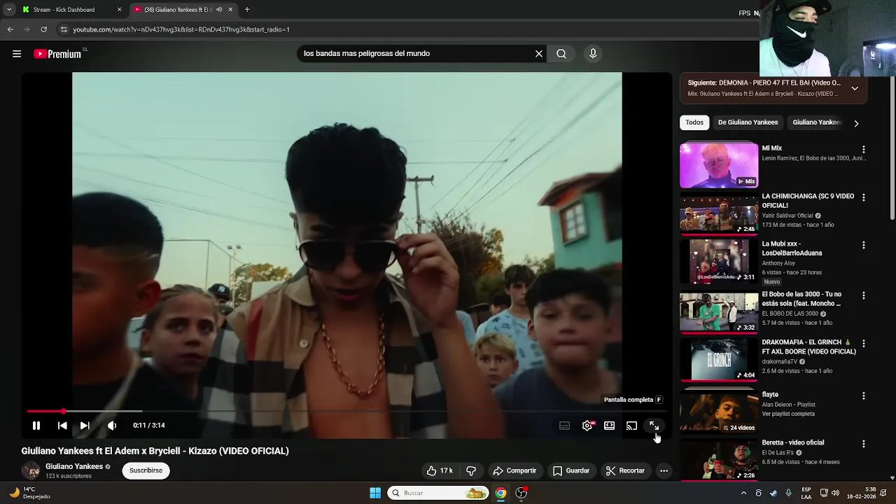Subscribe with the Suscribirse button
Screen dimensions: 896x504
tap(146, 470)
